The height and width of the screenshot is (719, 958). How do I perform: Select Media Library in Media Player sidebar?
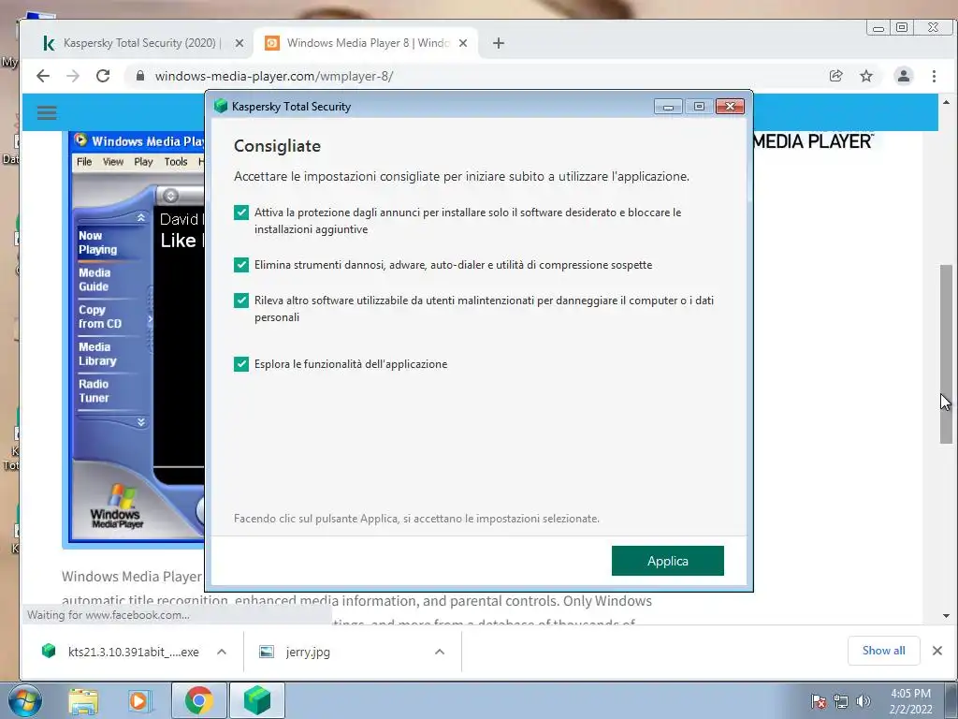click(97, 354)
